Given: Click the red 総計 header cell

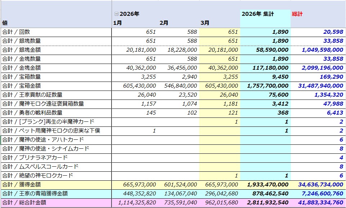Looking at the screenshot, I should point(297,14).
